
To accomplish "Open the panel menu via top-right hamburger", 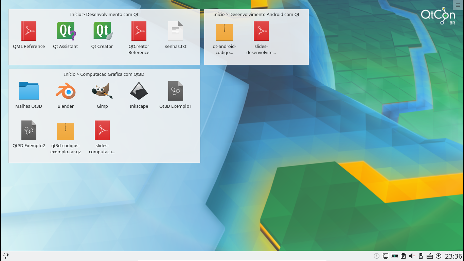I will [x=458, y=5].
